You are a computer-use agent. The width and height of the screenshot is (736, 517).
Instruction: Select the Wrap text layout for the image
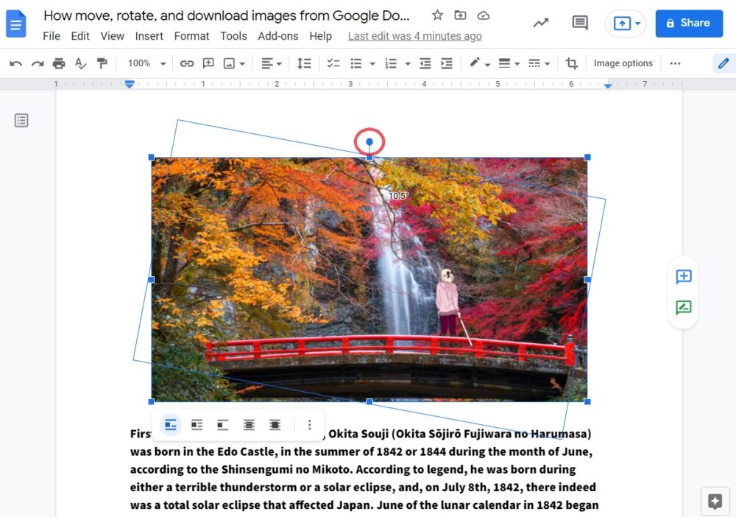(197, 425)
